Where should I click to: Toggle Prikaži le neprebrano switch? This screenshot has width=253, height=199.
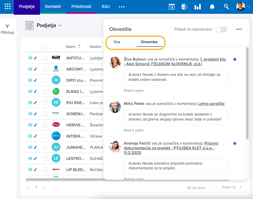point(221,29)
